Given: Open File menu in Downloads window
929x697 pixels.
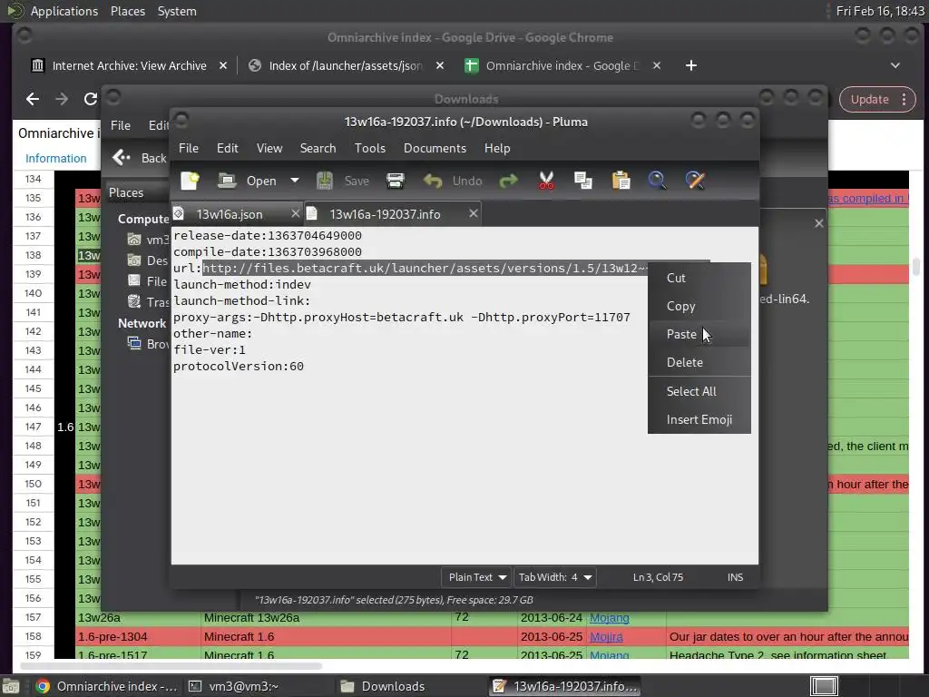Looking at the screenshot, I should point(121,125).
